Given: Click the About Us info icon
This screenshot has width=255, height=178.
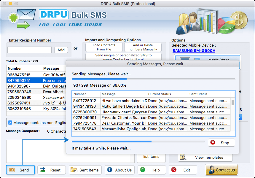Looking at the screenshot, I should (x=110, y=170).
